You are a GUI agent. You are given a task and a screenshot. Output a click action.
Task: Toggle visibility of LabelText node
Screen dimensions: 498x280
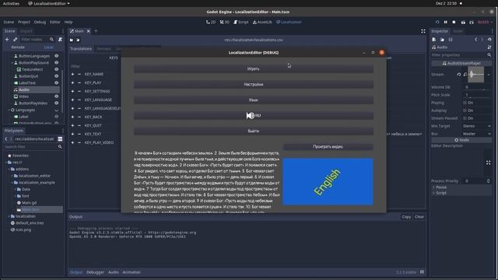57,83
